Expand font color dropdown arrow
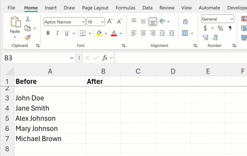This screenshot has height=156, width=247. (x=121, y=33)
